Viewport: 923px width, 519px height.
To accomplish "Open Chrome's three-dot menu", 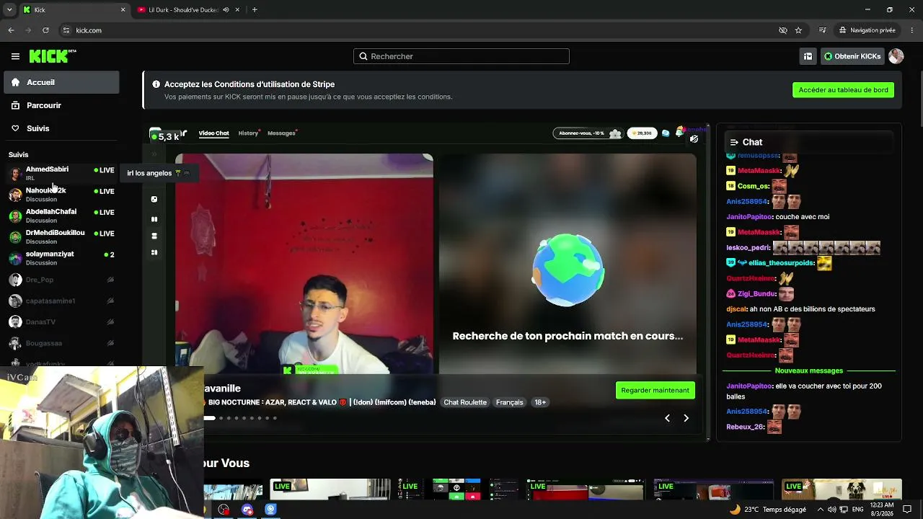I will pyautogui.click(x=912, y=30).
